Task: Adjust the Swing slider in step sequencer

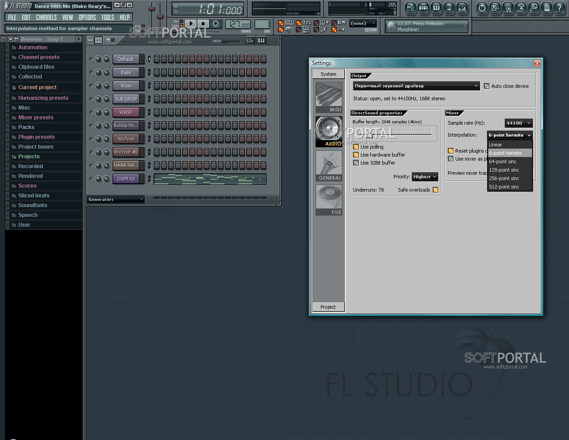Action: [x=232, y=41]
